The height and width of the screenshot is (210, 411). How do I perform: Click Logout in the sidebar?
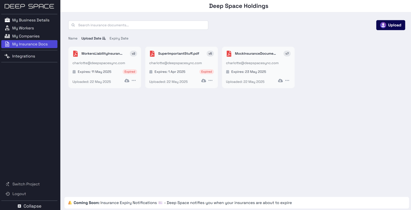(x=16, y=194)
